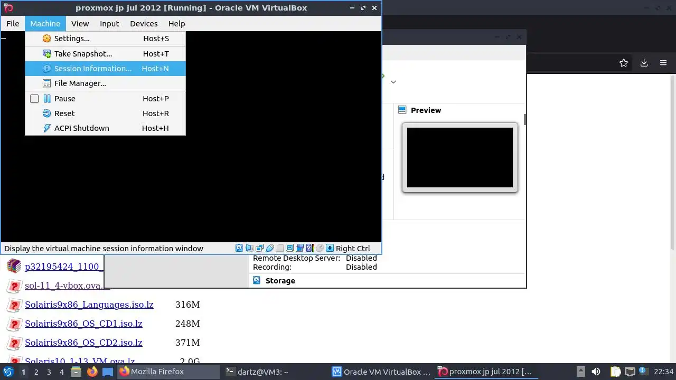Image resolution: width=676 pixels, height=380 pixels.
Task: Click the Take Snapshot camera icon
Action: click(46, 54)
